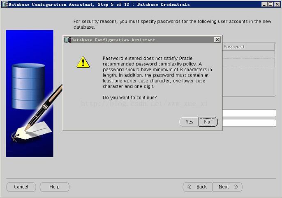282x198 pixels.
Task: Click the 'Do you want to continue?' text
Action: tap(129, 97)
